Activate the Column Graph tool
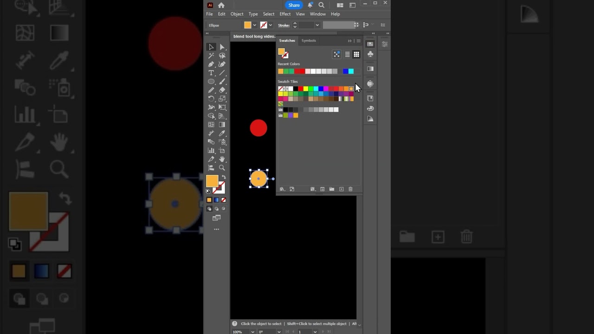The image size is (594, 334). point(211,151)
